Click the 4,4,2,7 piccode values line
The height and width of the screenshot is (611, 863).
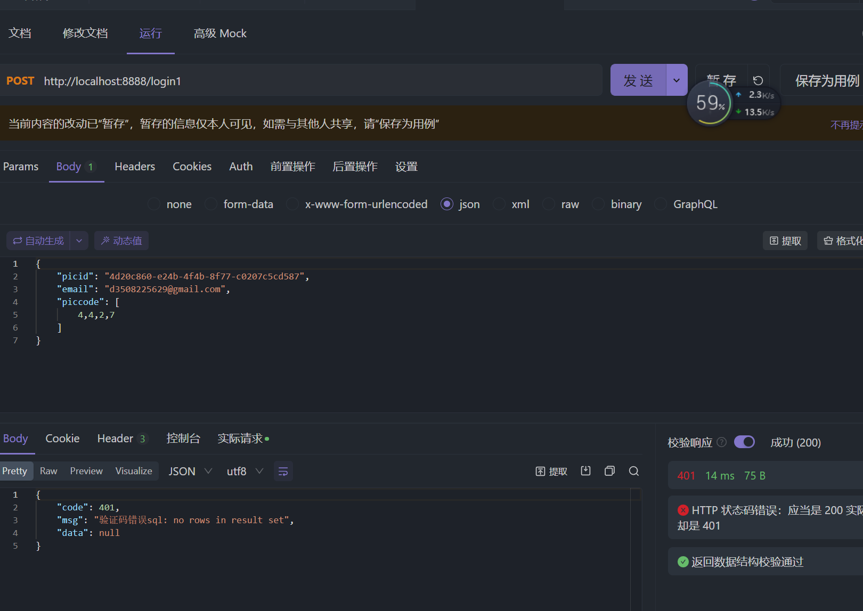[x=96, y=315]
